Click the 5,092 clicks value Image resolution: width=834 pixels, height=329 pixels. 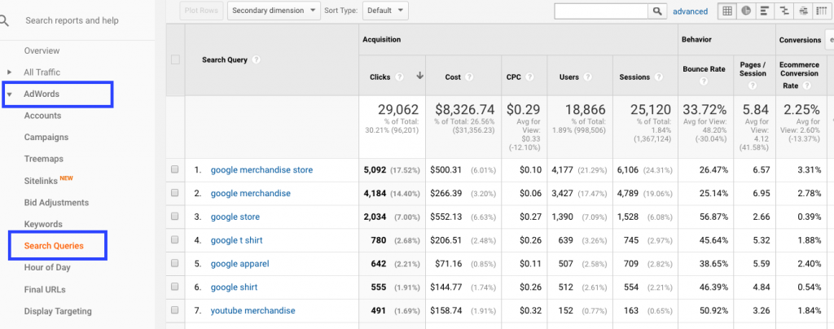tap(375, 169)
